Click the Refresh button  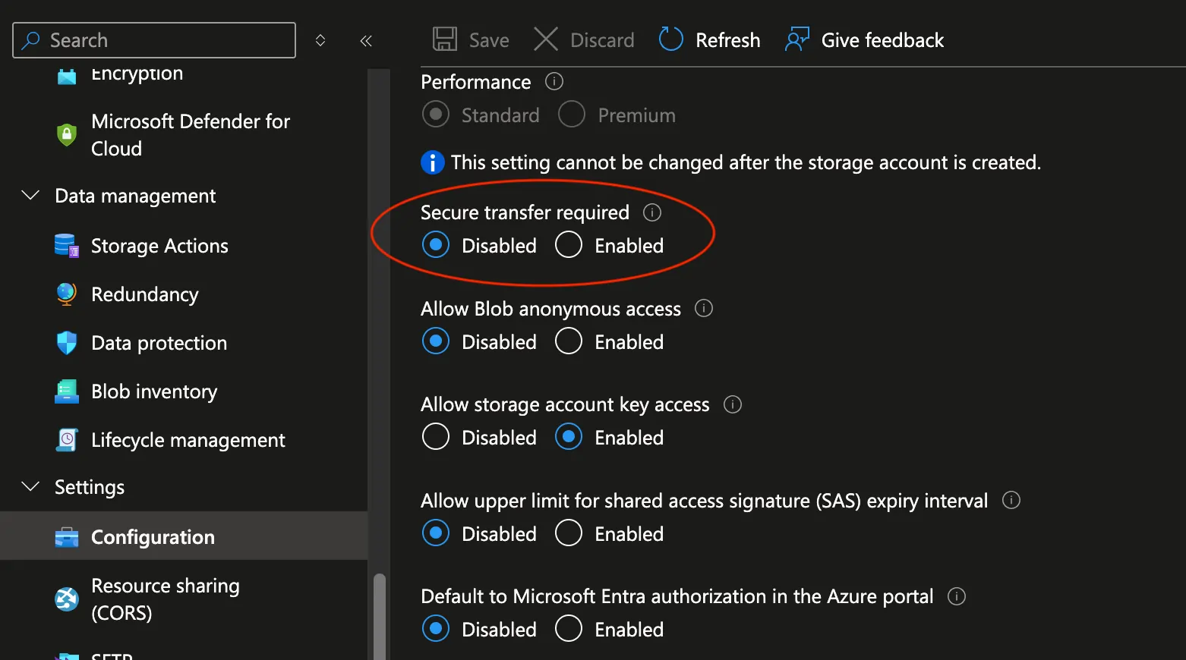click(x=710, y=40)
